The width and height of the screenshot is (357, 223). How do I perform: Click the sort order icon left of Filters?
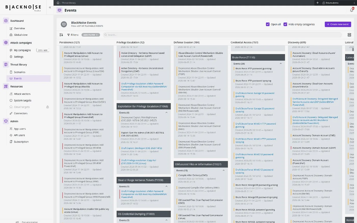pyautogui.click(x=61, y=35)
